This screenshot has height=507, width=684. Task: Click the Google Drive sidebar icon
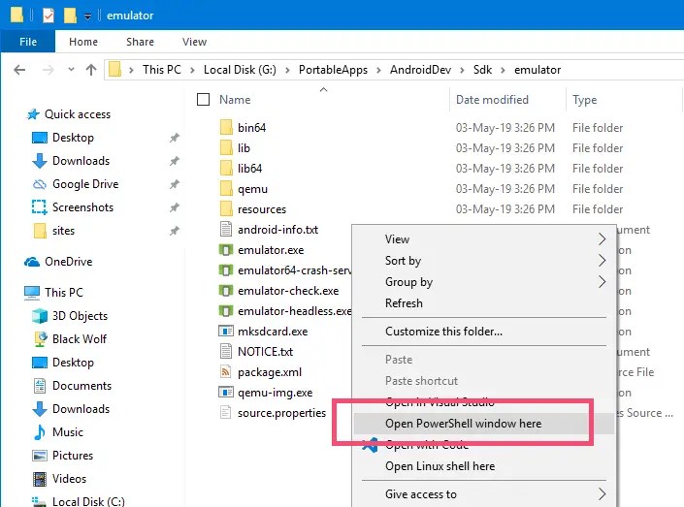point(39,184)
